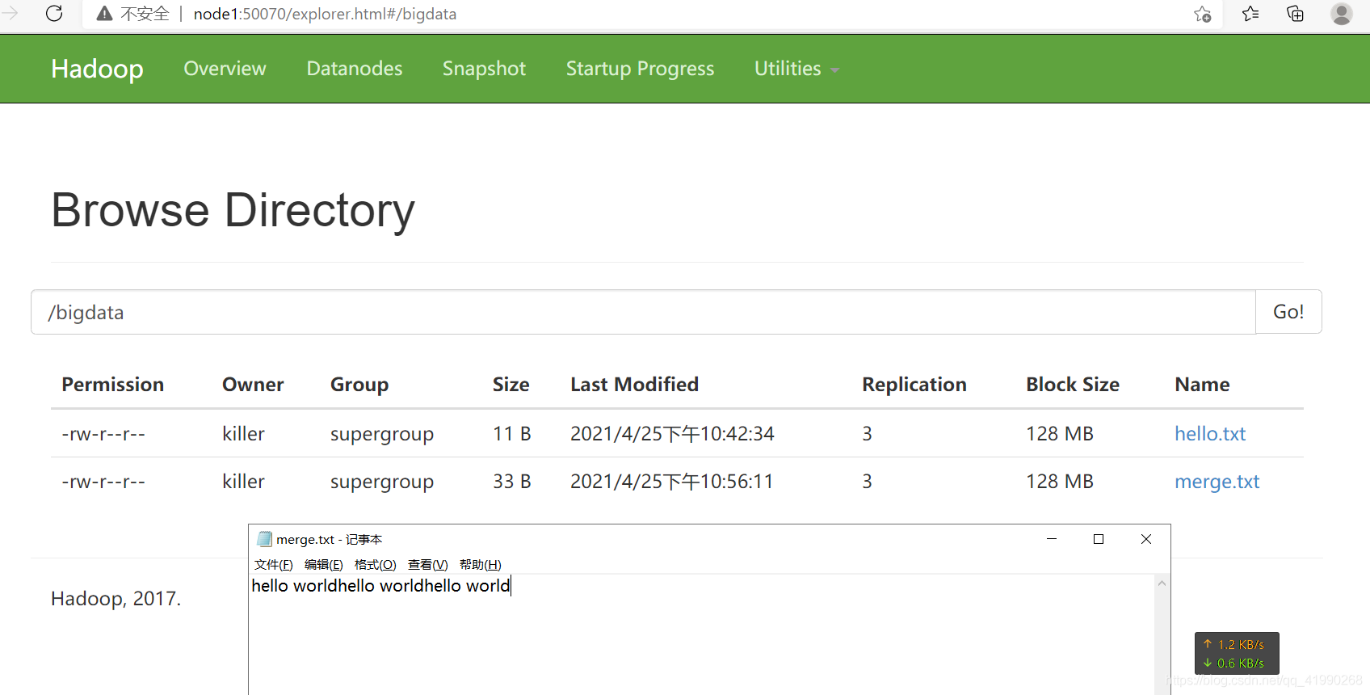Add this page to favorites (star-plus icon)
The width and height of the screenshot is (1370, 695).
[1202, 14]
